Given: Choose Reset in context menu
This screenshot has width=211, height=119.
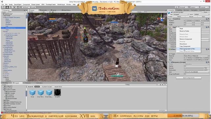Looking at the screenshot, I should (188, 29).
